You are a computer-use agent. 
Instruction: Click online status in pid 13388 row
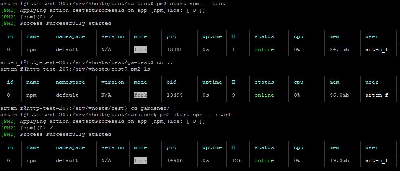tap(264, 50)
